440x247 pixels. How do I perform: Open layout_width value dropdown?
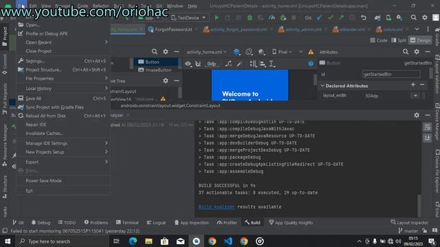click(x=415, y=96)
